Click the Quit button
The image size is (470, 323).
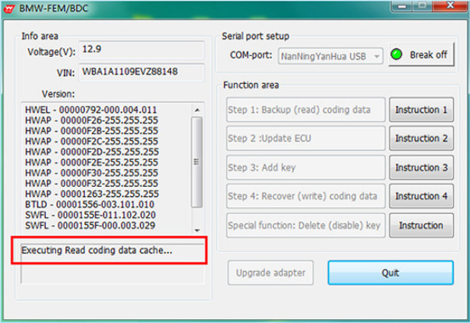pos(390,272)
